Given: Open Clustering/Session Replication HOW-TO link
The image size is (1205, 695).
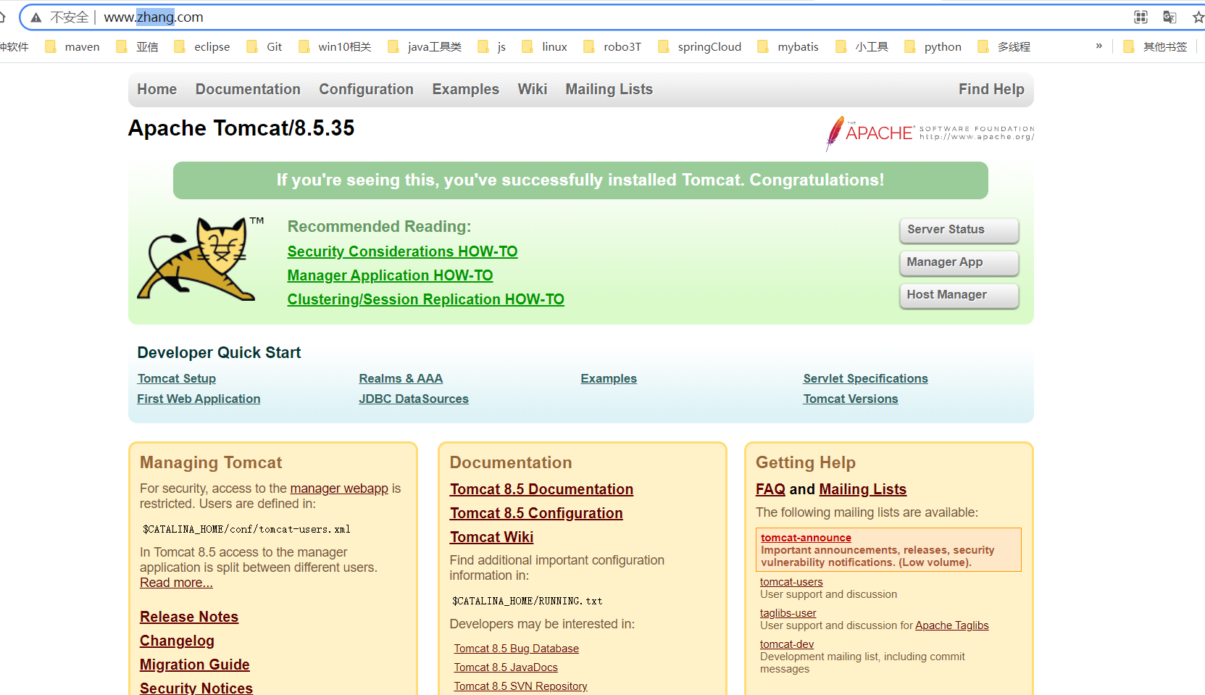Looking at the screenshot, I should [426, 299].
